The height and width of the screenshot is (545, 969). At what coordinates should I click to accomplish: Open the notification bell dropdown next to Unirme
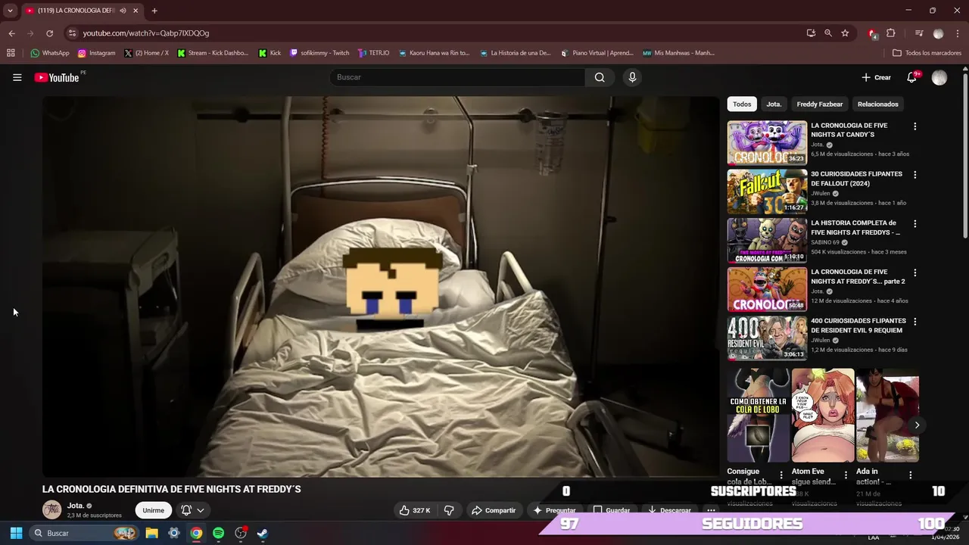pyautogui.click(x=192, y=510)
